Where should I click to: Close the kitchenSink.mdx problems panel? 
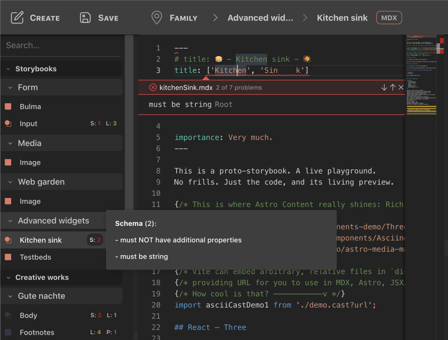coord(401,87)
